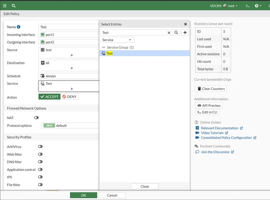Clear the search text in Select Entries
Image resolution: width=270 pixels, height=200 pixels.
tap(169, 33)
